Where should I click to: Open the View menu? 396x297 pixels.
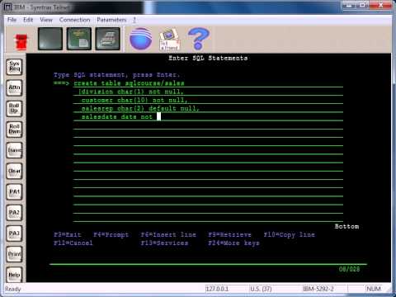tap(46, 20)
